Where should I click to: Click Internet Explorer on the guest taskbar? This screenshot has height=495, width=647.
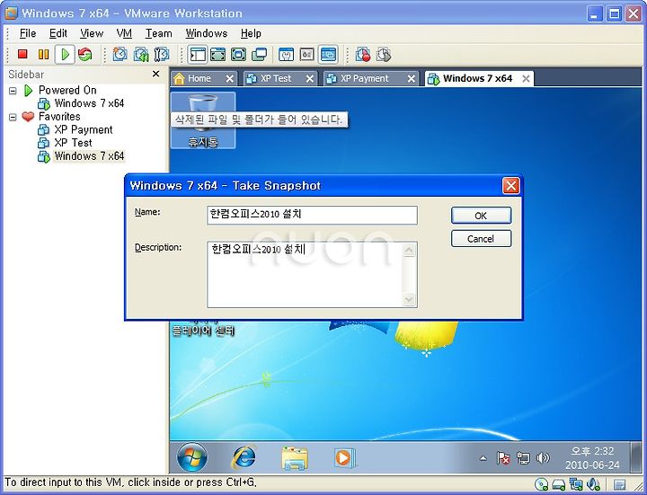[x=244, y=457]
